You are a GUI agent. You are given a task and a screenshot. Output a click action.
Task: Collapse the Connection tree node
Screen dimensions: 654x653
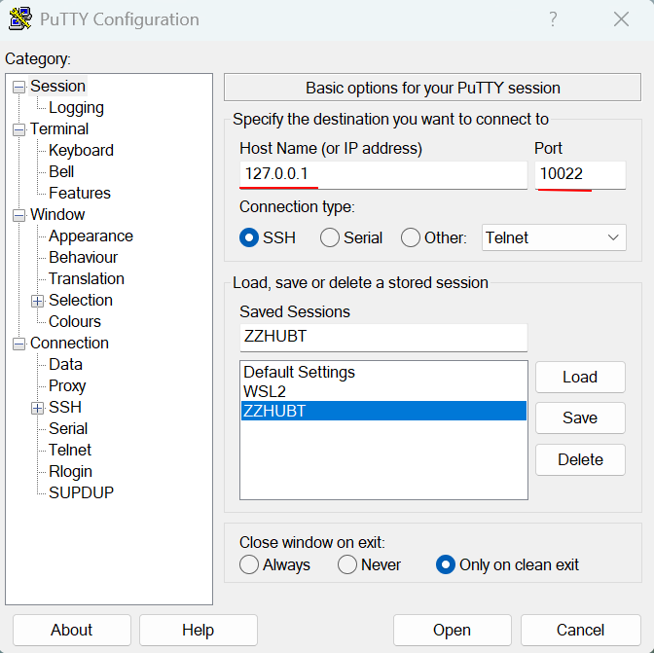tap(18, 344)
